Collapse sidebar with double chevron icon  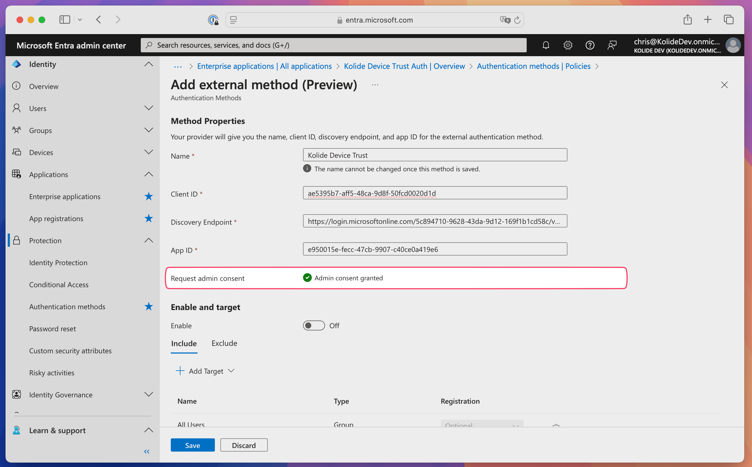147,452
